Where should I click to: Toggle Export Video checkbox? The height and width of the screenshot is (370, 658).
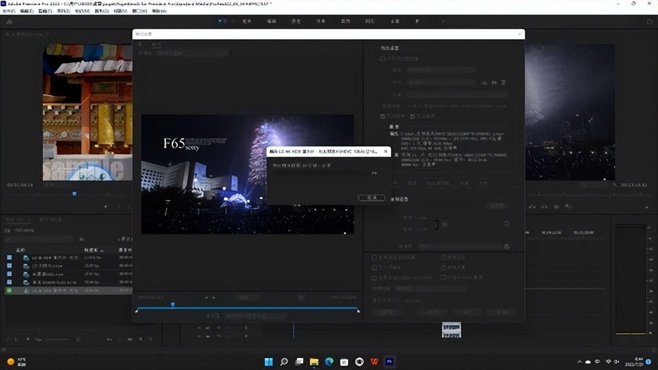[x=382, y=116]
